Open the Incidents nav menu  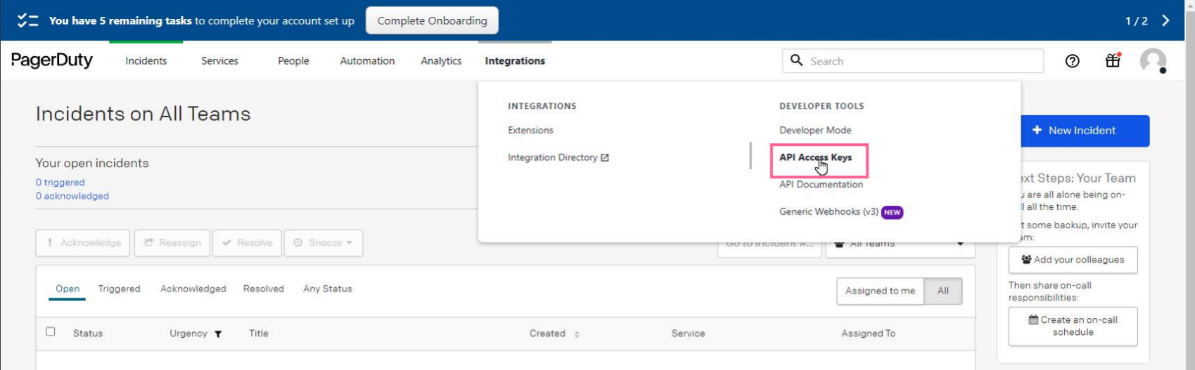(x=146, y=61)
